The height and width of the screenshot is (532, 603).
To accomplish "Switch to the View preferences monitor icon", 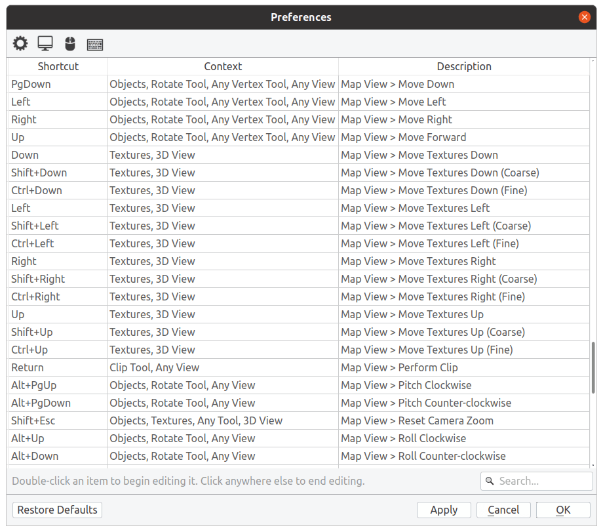I will click(45, 44).
